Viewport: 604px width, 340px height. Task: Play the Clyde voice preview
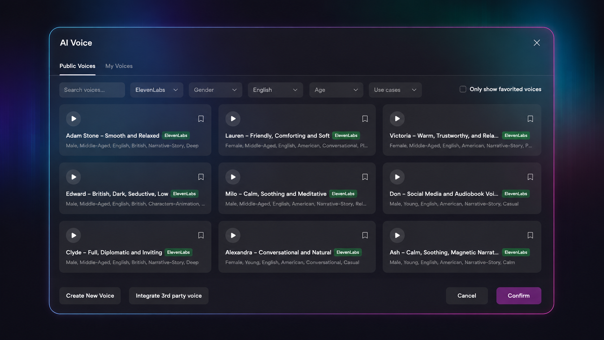pos(73,236)
